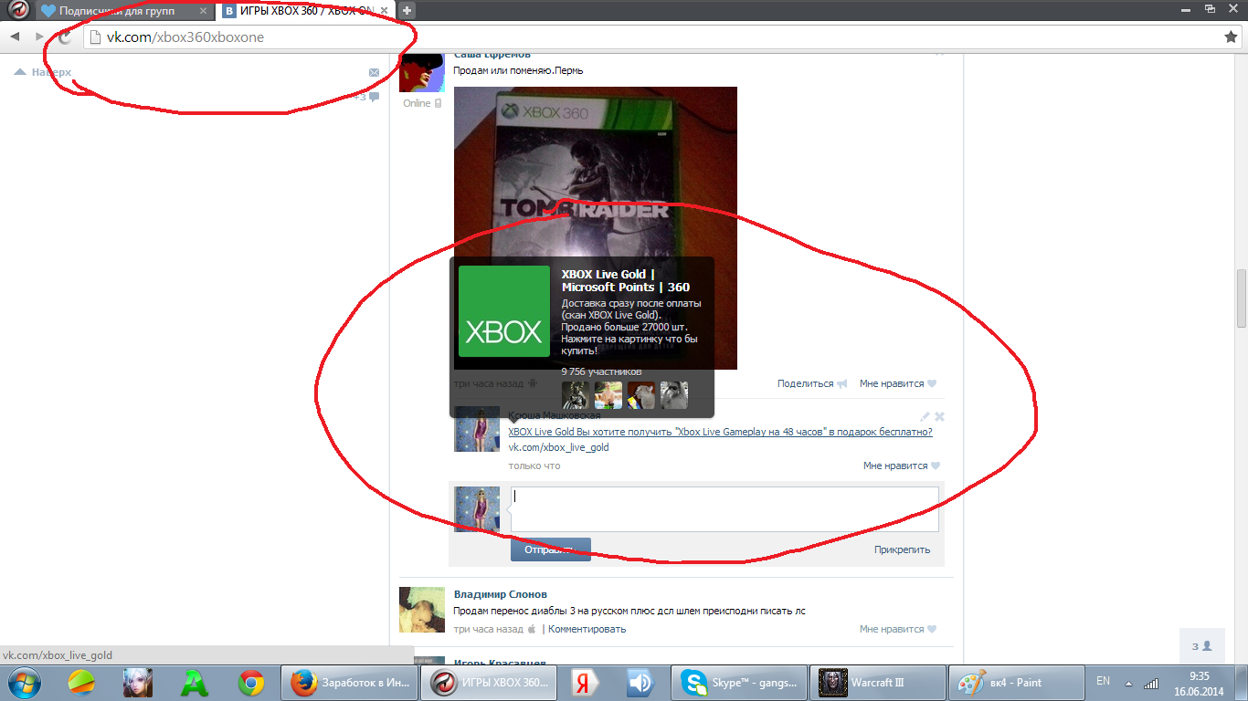Delete the comment with the X icon

click(939, 416)
